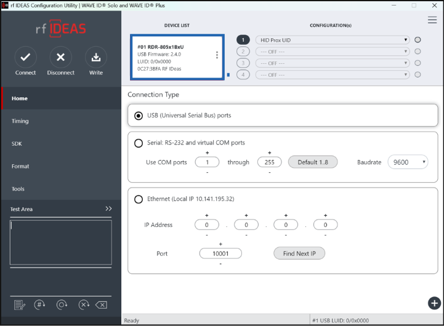Viewport: 444px width, 326px height.
Task: Open the Baudrate 9600 dropdown
Action: 408,162
